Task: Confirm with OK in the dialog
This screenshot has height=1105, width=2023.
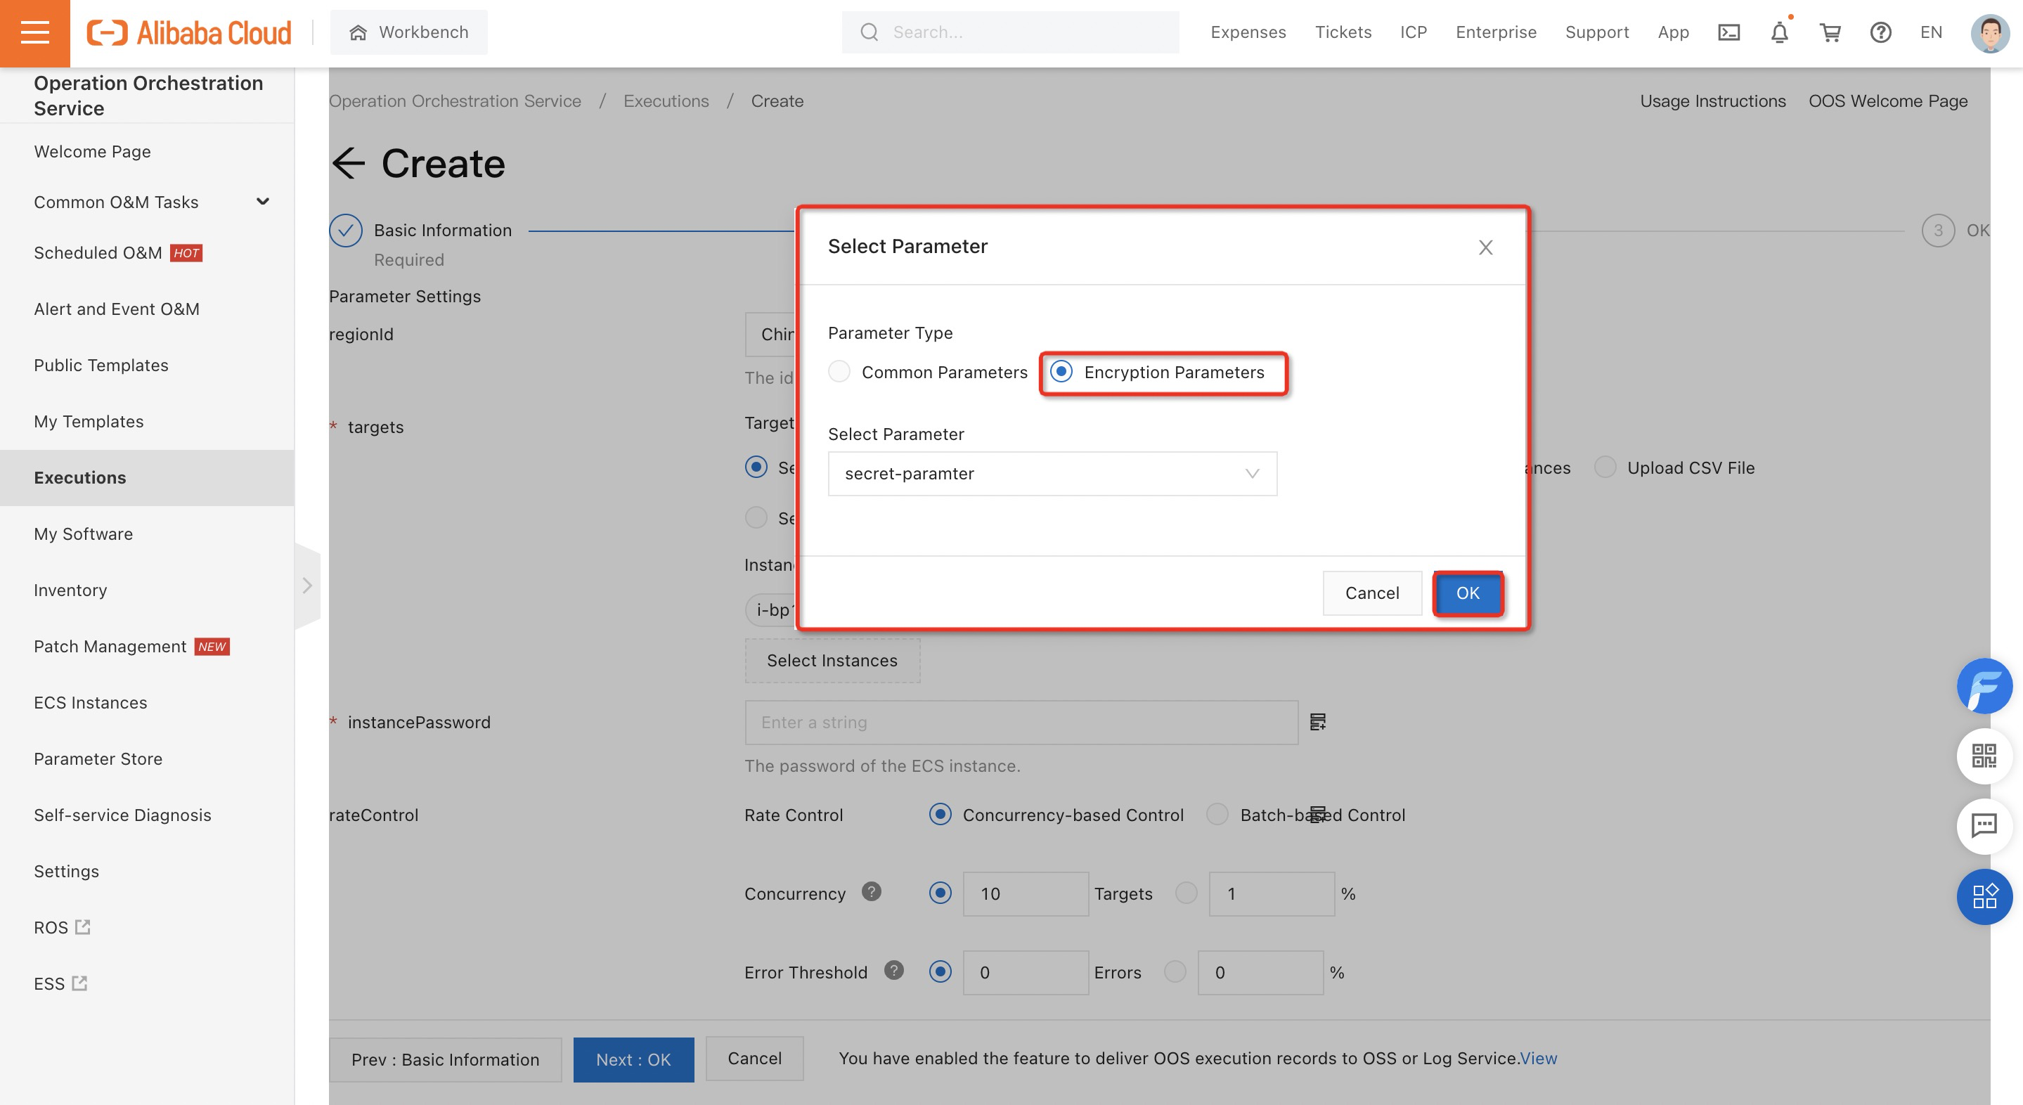Action: (1467, 593)
